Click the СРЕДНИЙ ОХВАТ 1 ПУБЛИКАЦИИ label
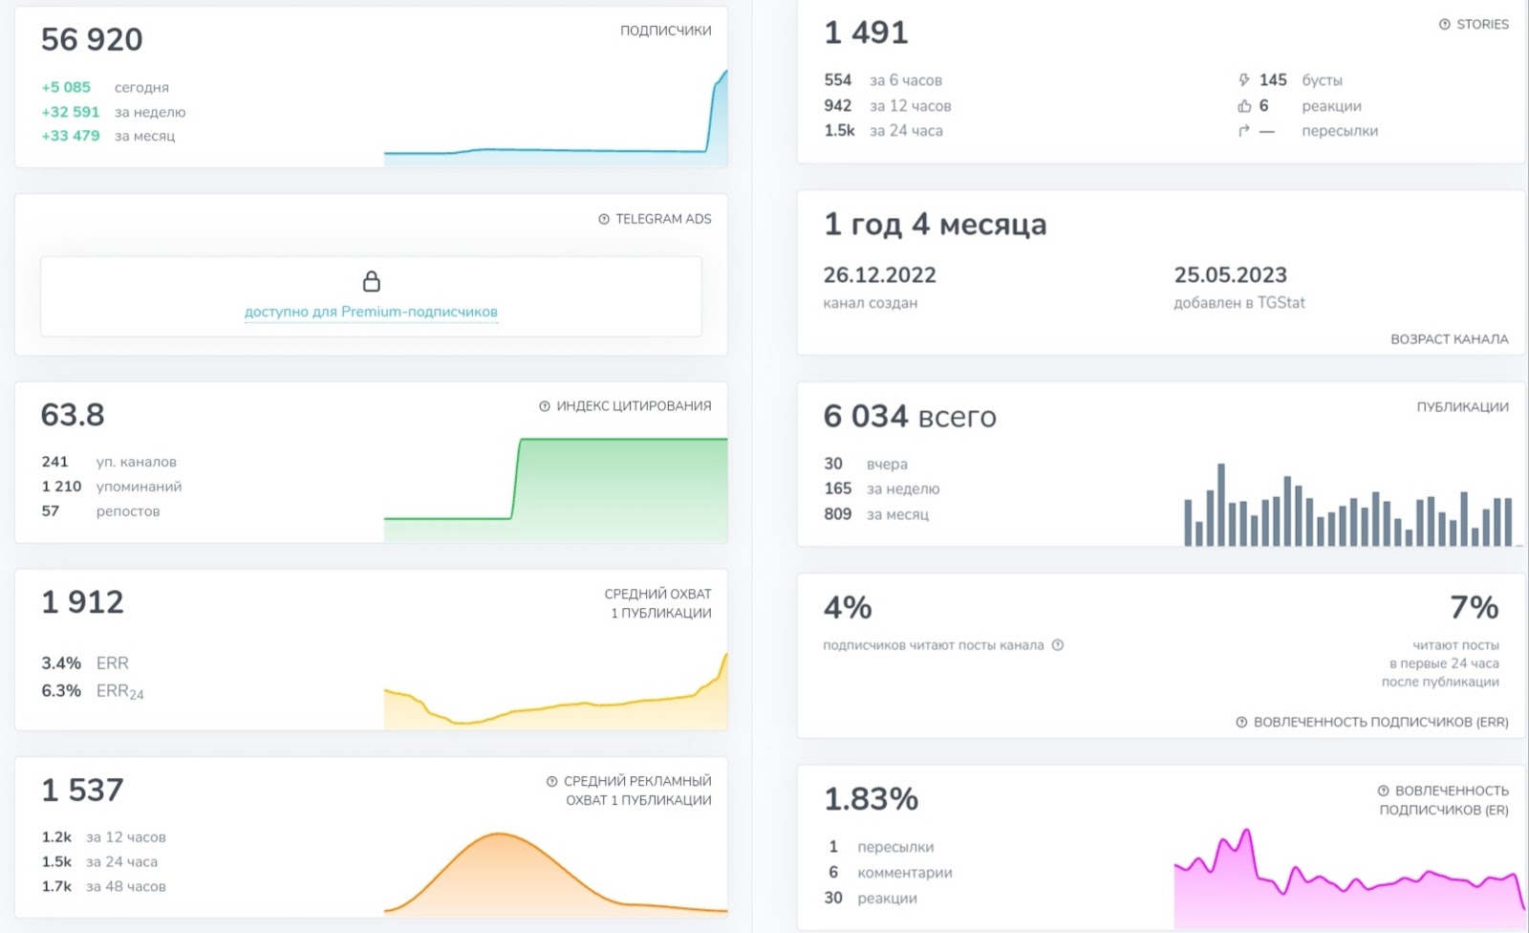 [x=657, y=603]
